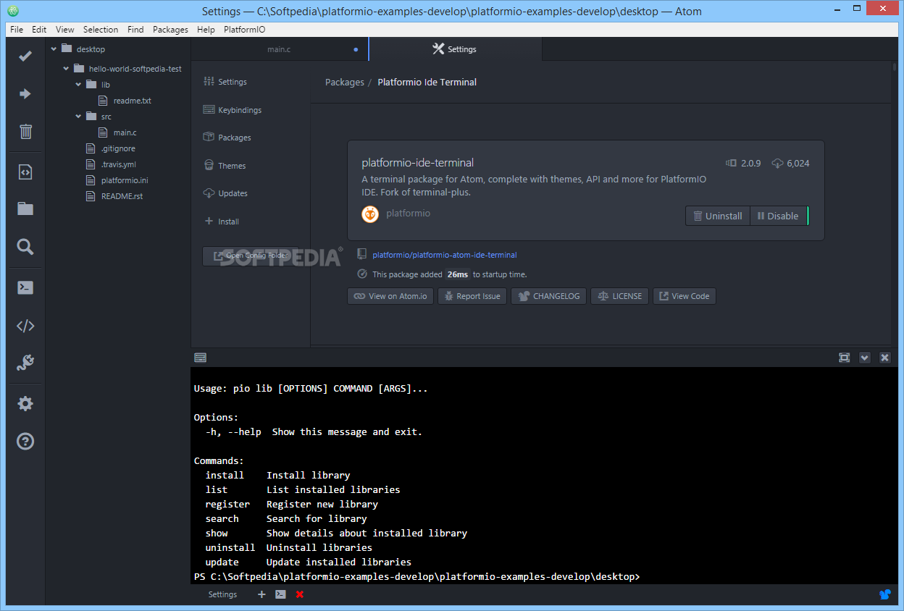Open settings via gear icon in left toolbar
Viewport: 904px width, 611px height.
25,403
